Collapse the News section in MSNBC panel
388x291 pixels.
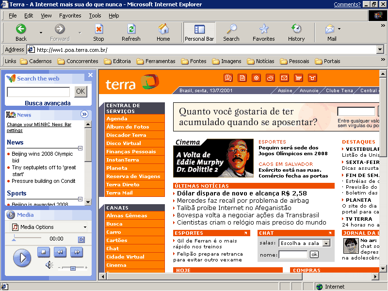(80, 148)
